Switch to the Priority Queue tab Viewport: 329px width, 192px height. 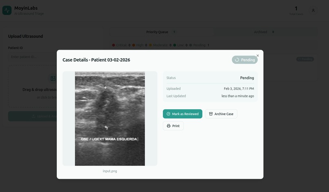point(161,32)
